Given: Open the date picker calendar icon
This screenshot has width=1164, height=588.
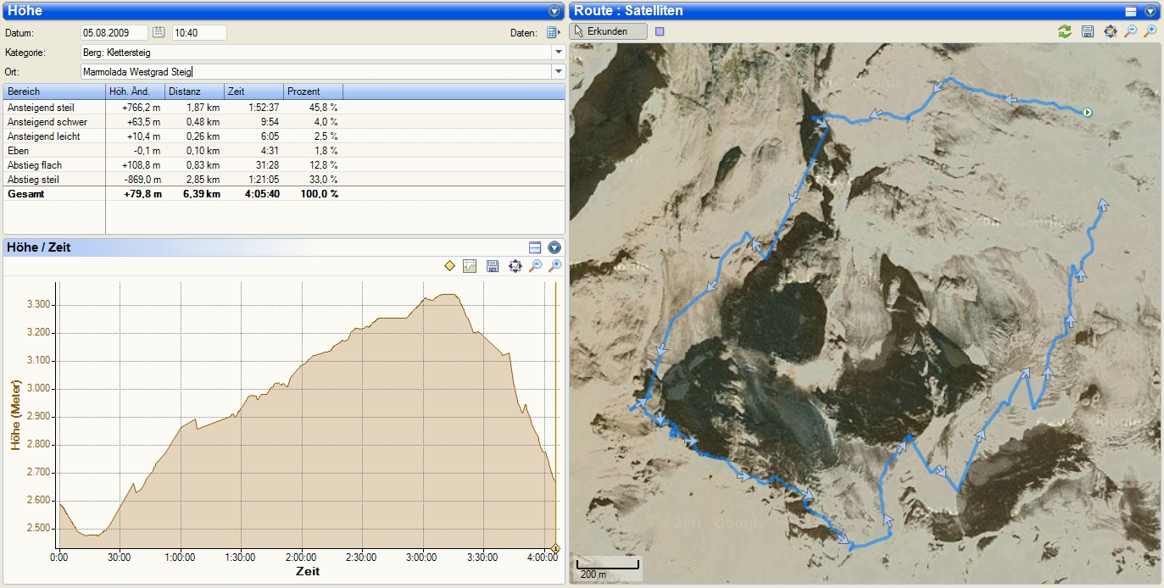Looking at the screenshot, I should coord(159,32).
